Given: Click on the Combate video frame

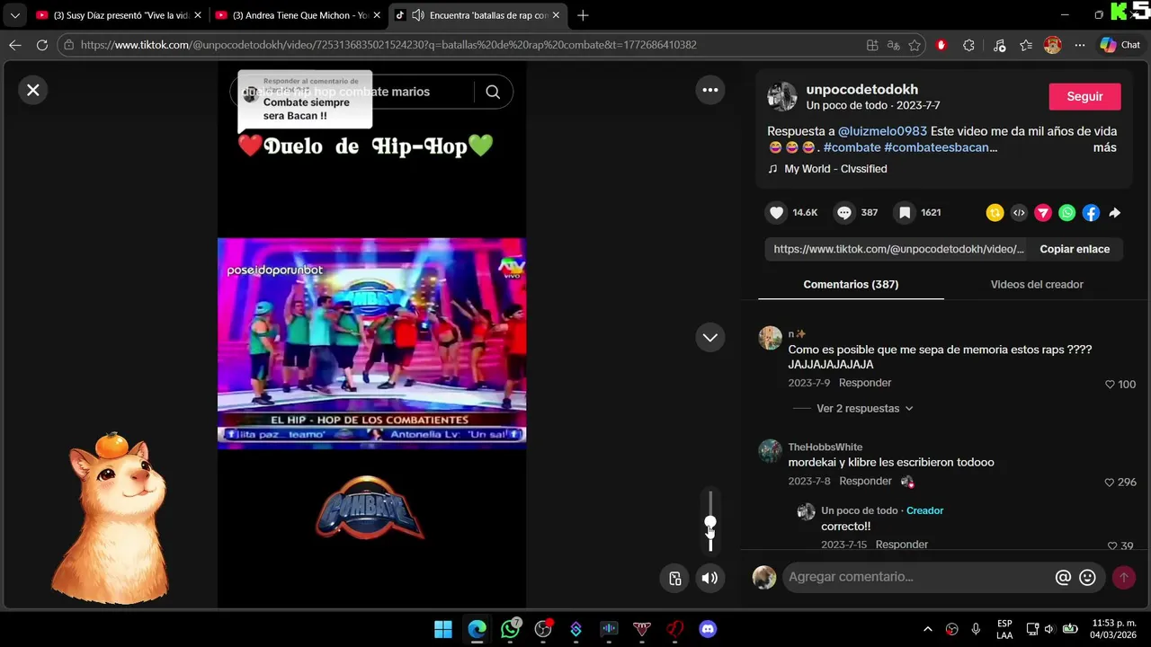Looking at the screenshot, I should coord(371,341).
